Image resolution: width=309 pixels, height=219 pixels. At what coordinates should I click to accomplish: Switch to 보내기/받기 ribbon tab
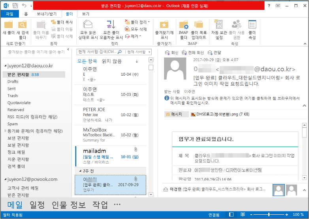point(47,14)
